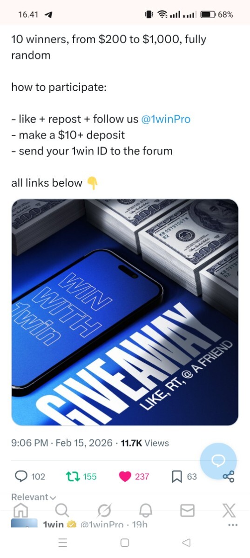Tap the X logo in bottom bar
Image resolution: width=250 pixels, height=558 pixels.
[x=229, y=511]
